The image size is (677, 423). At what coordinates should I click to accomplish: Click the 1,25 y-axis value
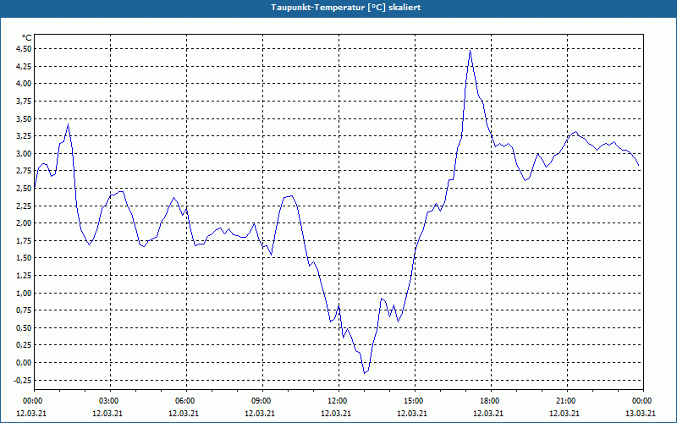pos(25,276)
